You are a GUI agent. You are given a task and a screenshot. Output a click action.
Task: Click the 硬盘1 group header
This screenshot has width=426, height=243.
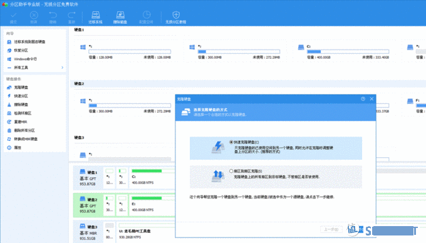80,29
